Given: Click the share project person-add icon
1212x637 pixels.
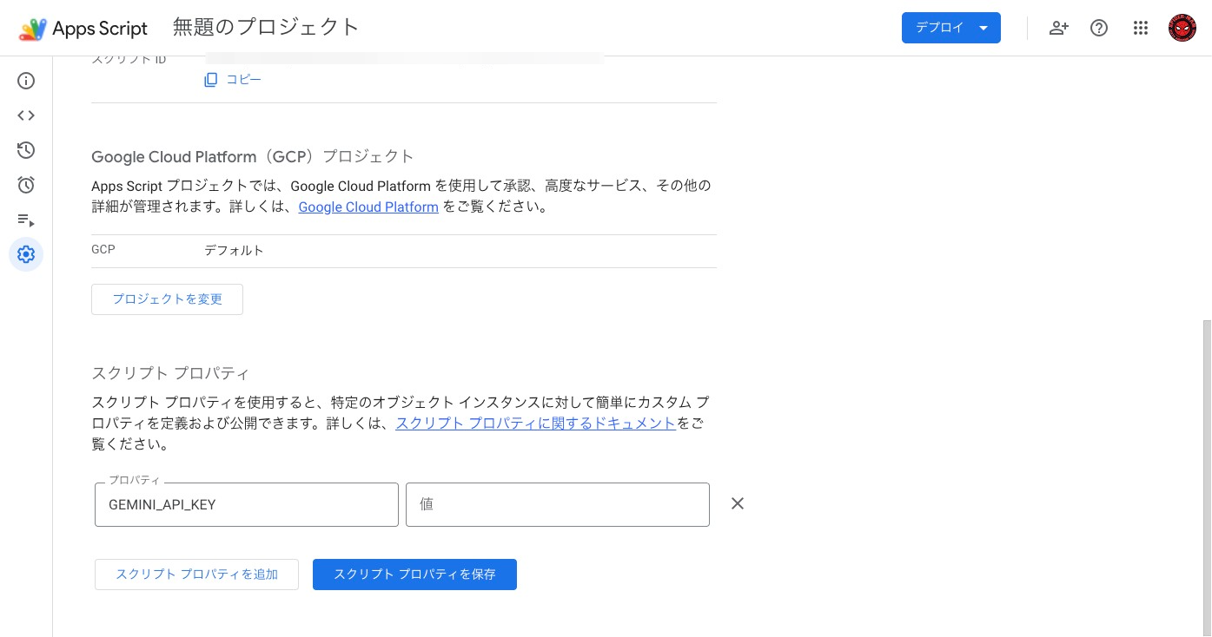Looking at the screenshot, I should 1058,28.
